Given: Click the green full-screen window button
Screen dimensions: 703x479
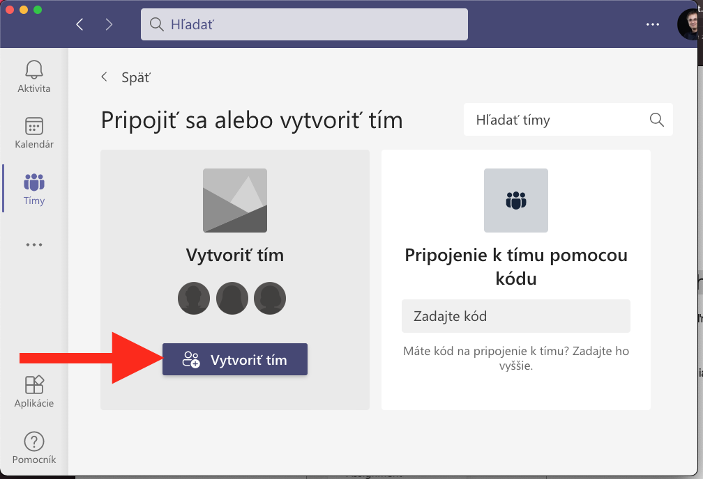Looking at the screenshot, I should [x=38, y=10].
